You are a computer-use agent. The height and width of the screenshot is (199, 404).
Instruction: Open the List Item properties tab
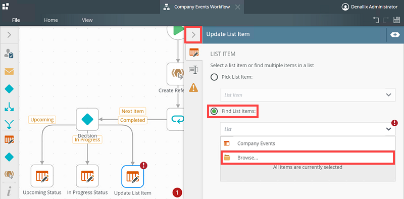(x=194, y=52)
